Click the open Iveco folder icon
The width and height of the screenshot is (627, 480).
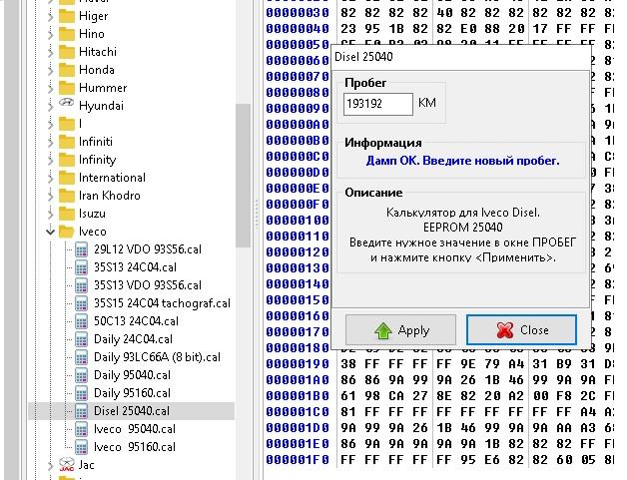click(x=66, y=233)
